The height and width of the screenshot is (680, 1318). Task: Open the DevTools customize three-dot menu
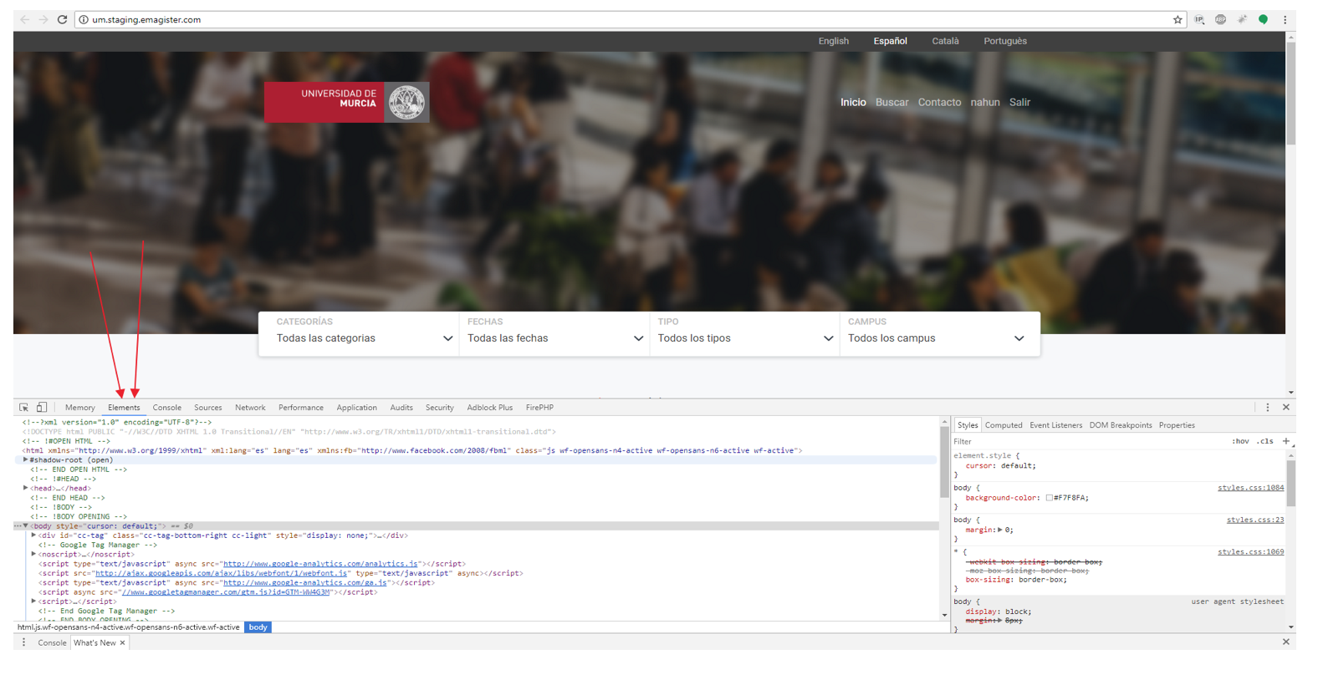1268,408
